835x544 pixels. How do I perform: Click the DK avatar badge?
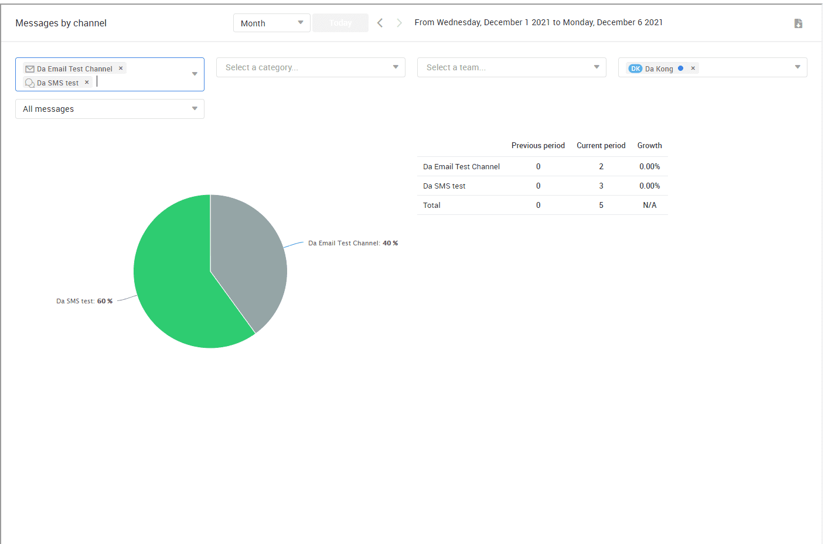[x=635, y=69]
